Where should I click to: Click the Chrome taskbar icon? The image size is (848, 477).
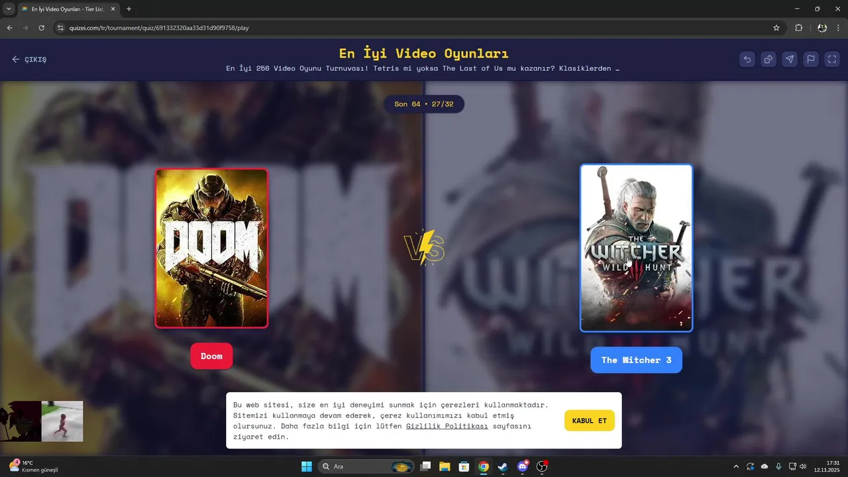pos(484,466)
